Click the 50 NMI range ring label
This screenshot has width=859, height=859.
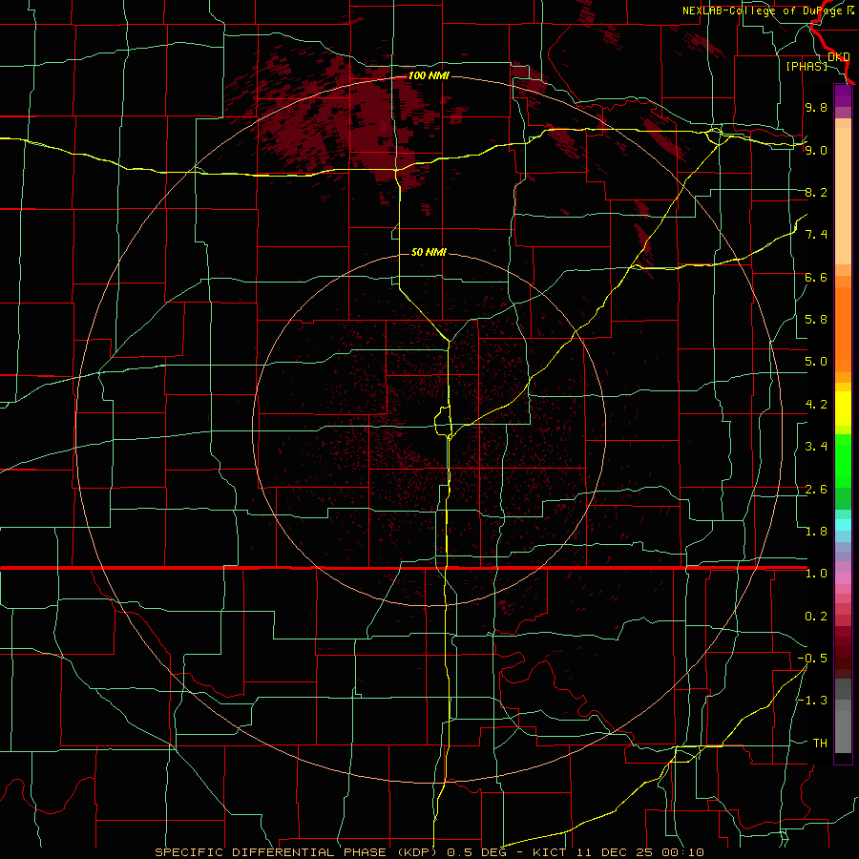point(429,252)
